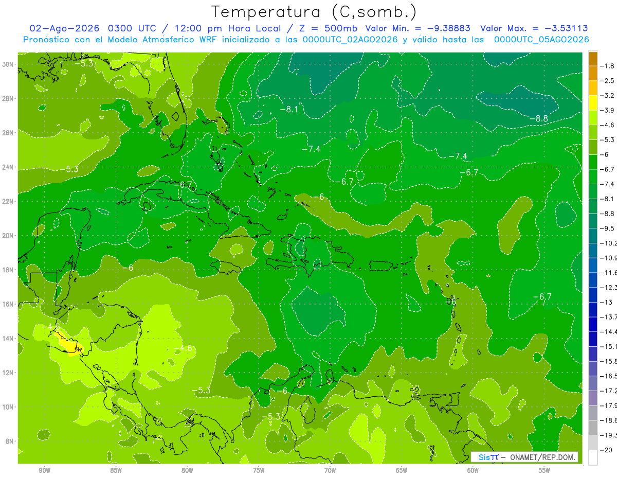Screen dimensions: 617x477
Task: Click the '28N' latitude axis label
Action: pyautogui.click(x=8, y=98)
